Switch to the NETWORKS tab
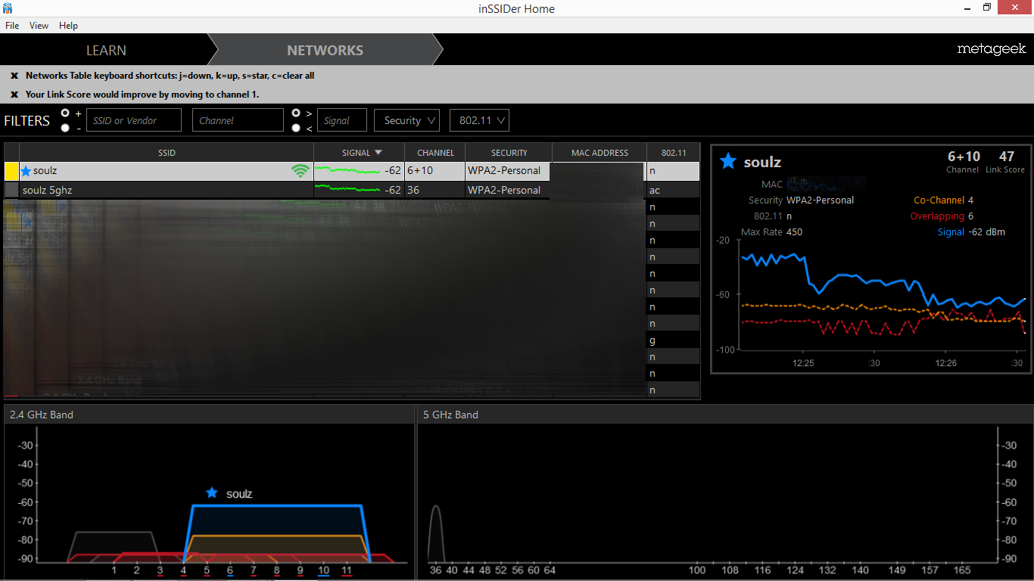Screen dimensions: 1034x581 [325, 50]
